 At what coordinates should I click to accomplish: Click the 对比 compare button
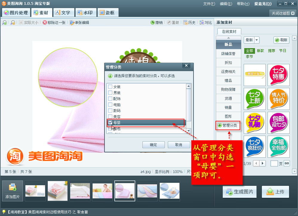tap(206, 23)
